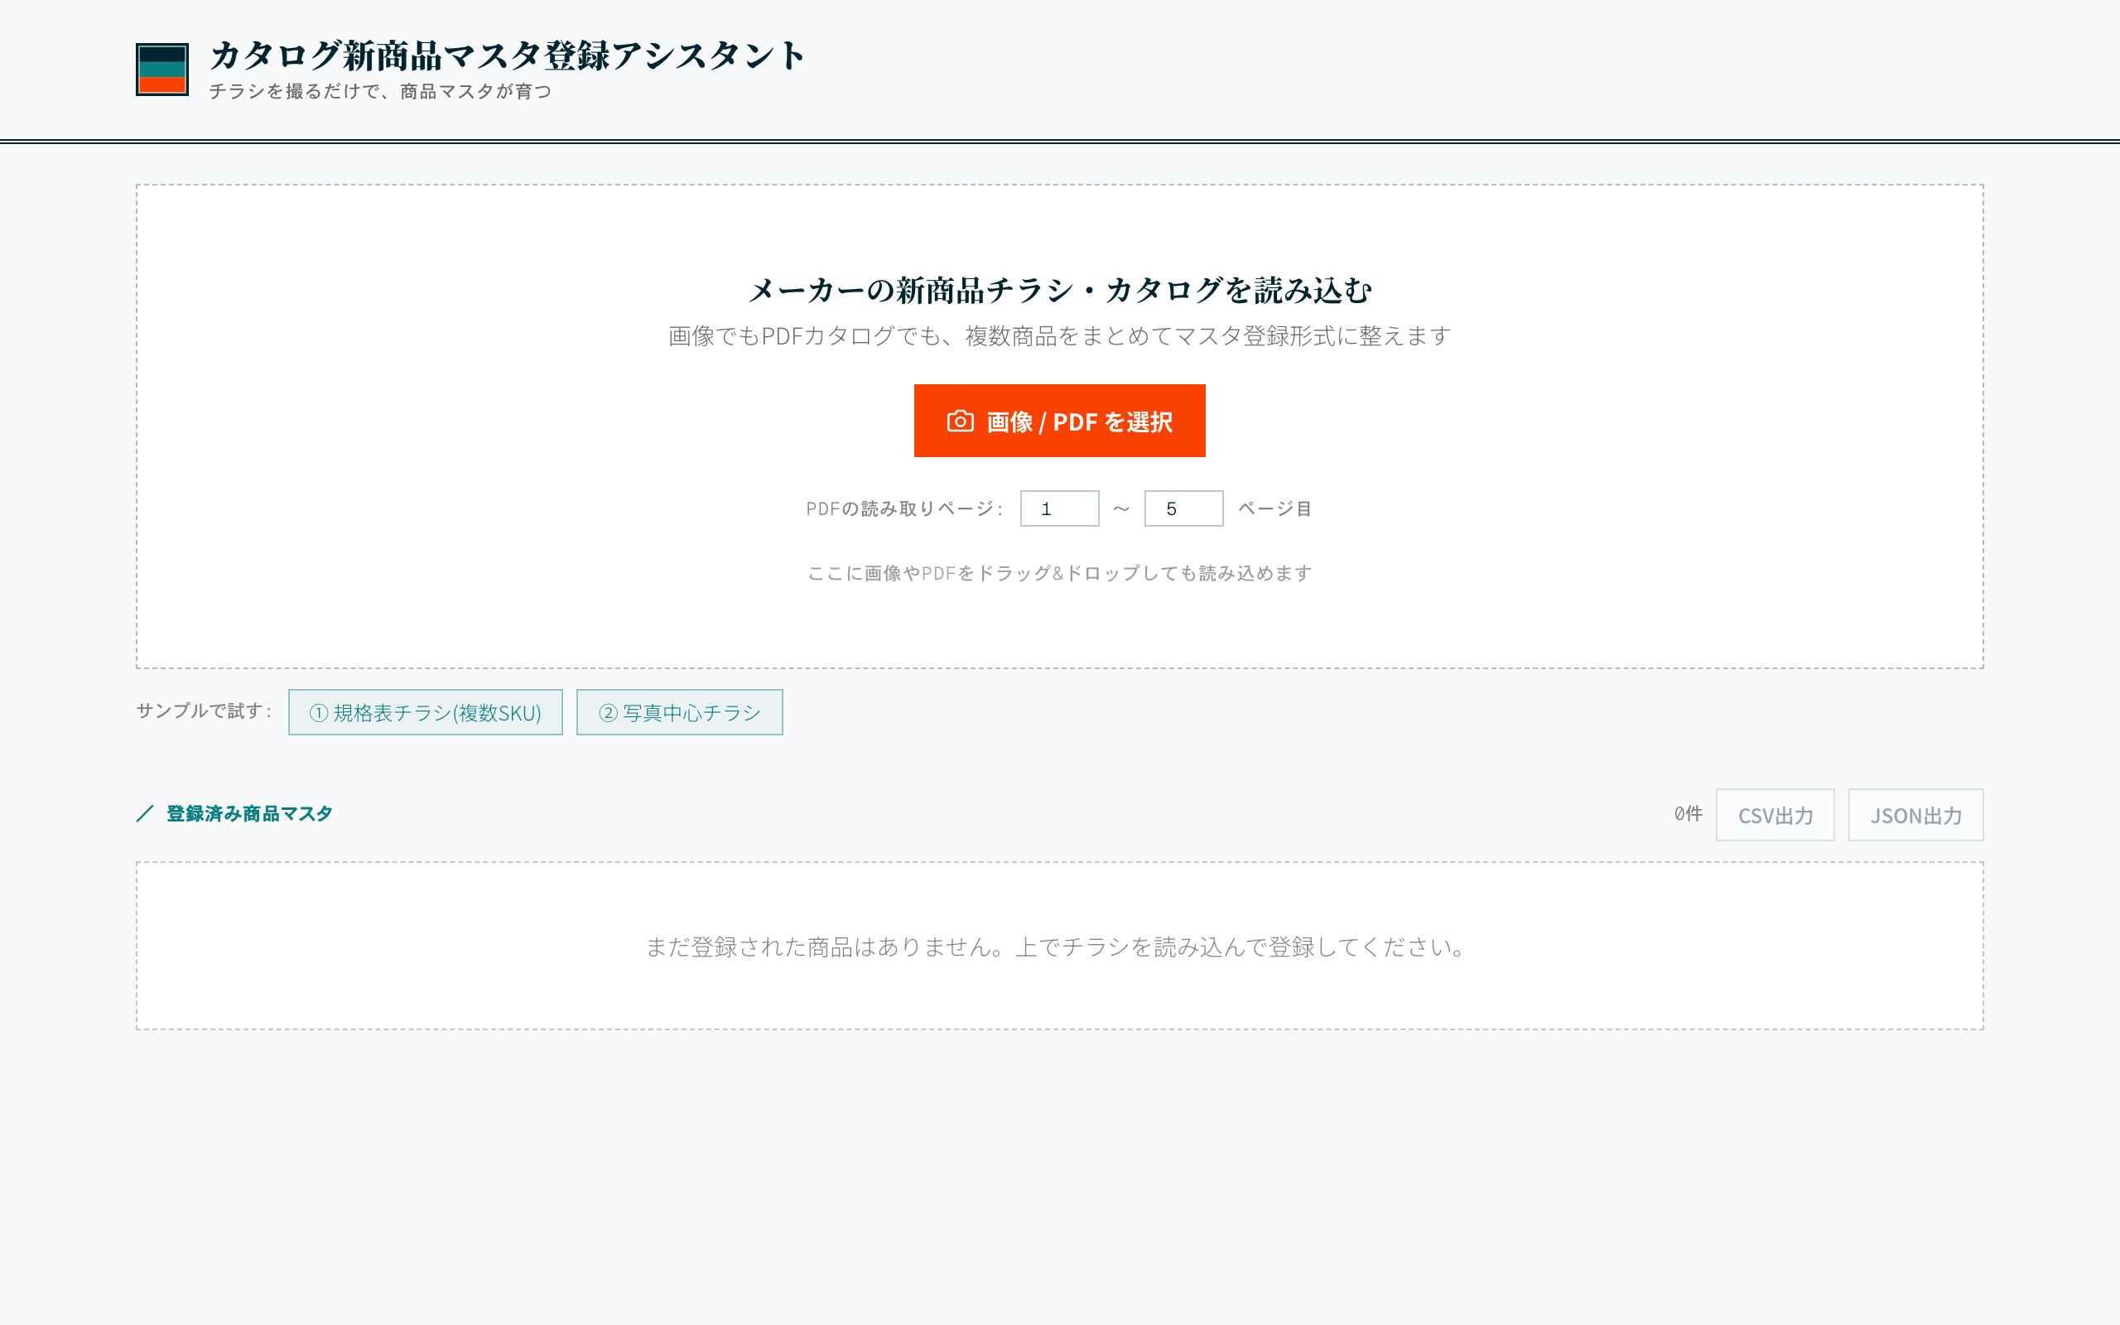2120x1325 pixels.
Task: Export the product master via CSV出力
Action: click(1775, 815)
